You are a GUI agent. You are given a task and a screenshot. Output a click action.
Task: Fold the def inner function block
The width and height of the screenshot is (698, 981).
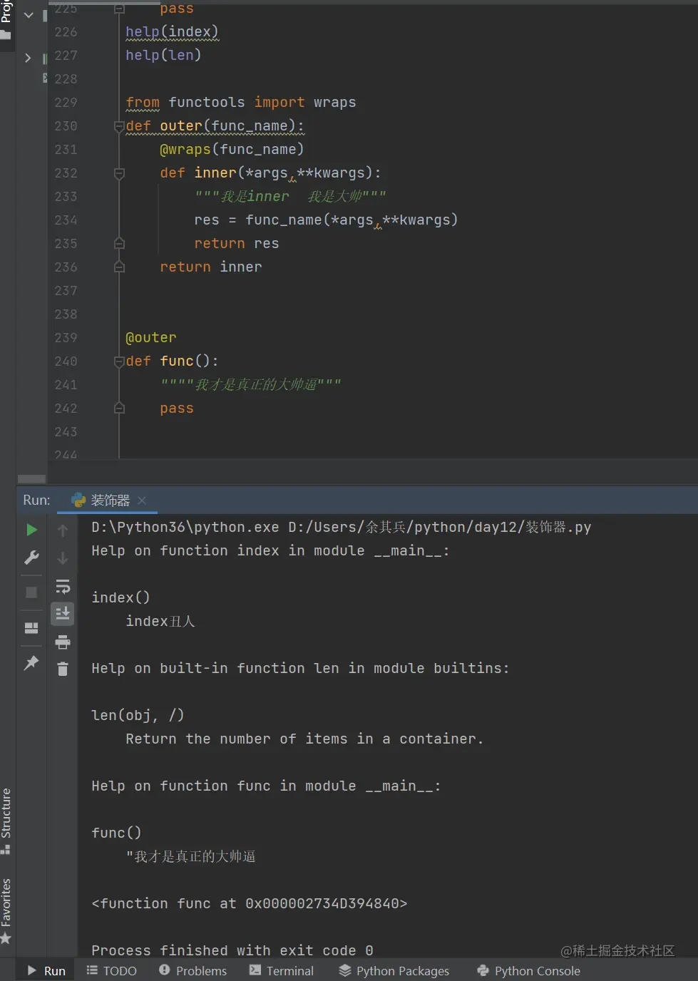[x=119, y=173]
